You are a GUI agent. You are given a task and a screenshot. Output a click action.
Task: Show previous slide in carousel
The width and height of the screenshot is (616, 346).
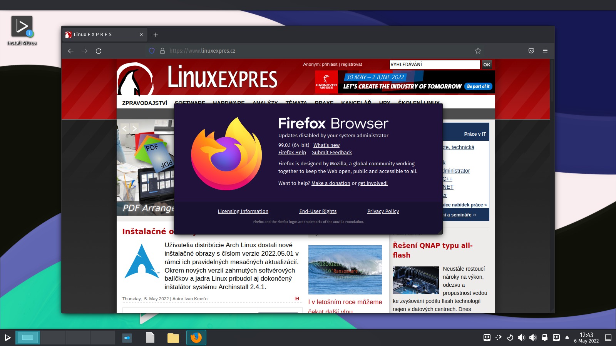pyautogui.click(x=124, y=128)
